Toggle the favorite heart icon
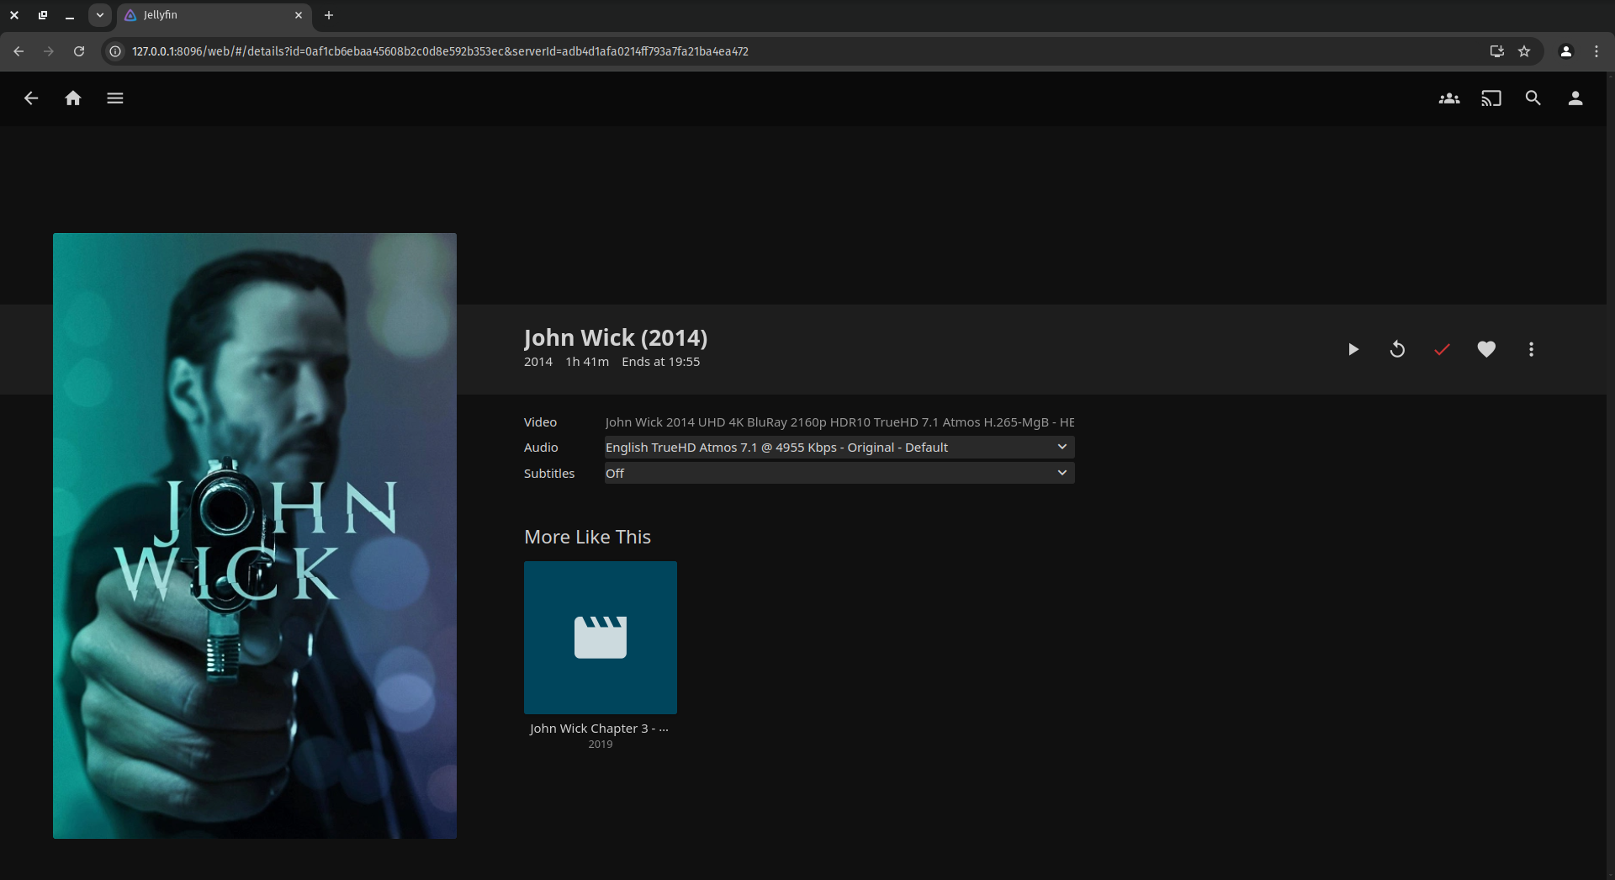This screenshot has width=1615, height=880. point(1486,349)
